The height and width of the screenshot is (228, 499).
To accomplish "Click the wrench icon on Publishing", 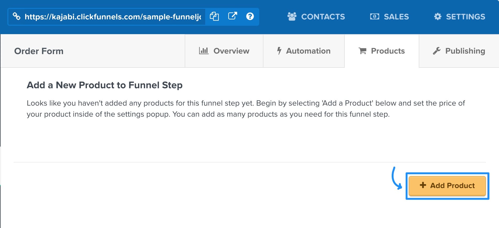I will [x=437, y=51].
